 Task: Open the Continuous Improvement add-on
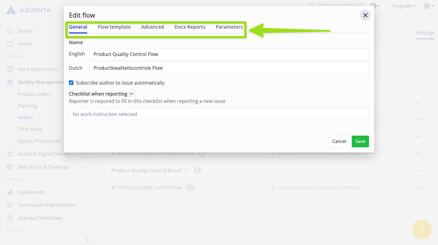(10, 205)
